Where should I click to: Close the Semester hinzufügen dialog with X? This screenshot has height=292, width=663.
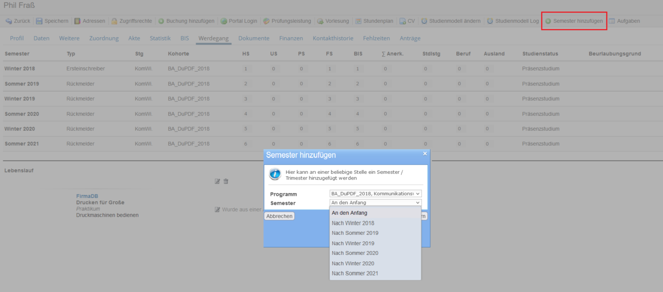tap(425, 153)
